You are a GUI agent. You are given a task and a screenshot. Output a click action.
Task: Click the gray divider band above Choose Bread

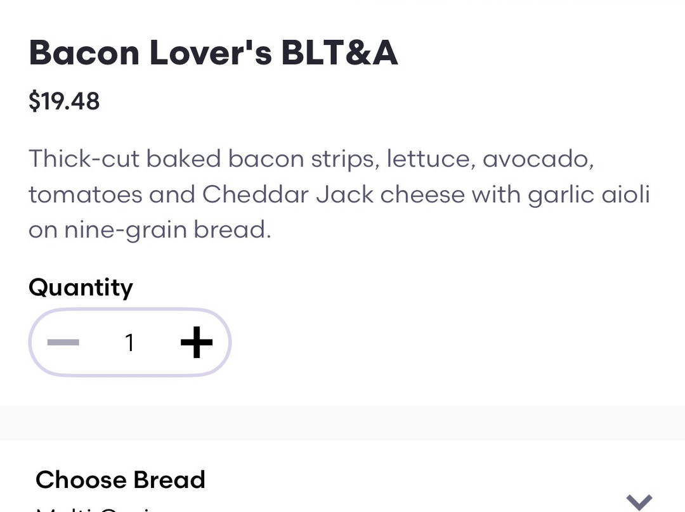pyautogui.click(x=342, y=423)
